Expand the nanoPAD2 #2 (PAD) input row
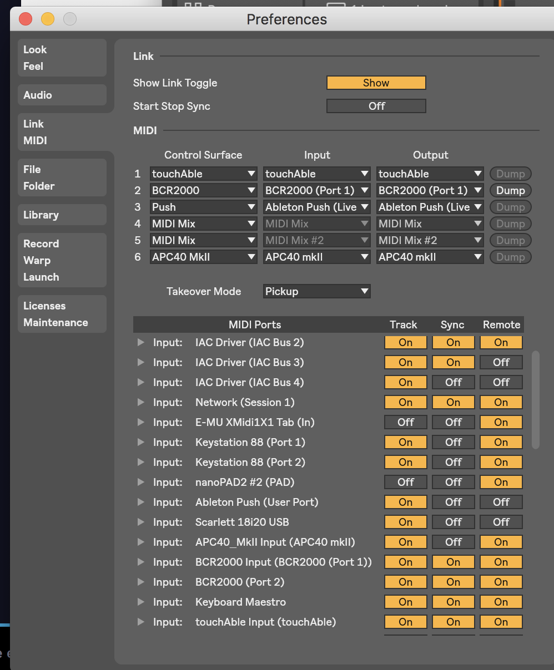The height and width of the screenshot is (670, 554). tap(141, 482)
